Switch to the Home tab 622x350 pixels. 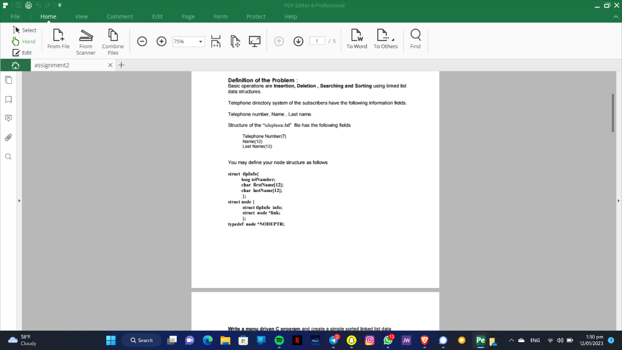pos(49,16)
